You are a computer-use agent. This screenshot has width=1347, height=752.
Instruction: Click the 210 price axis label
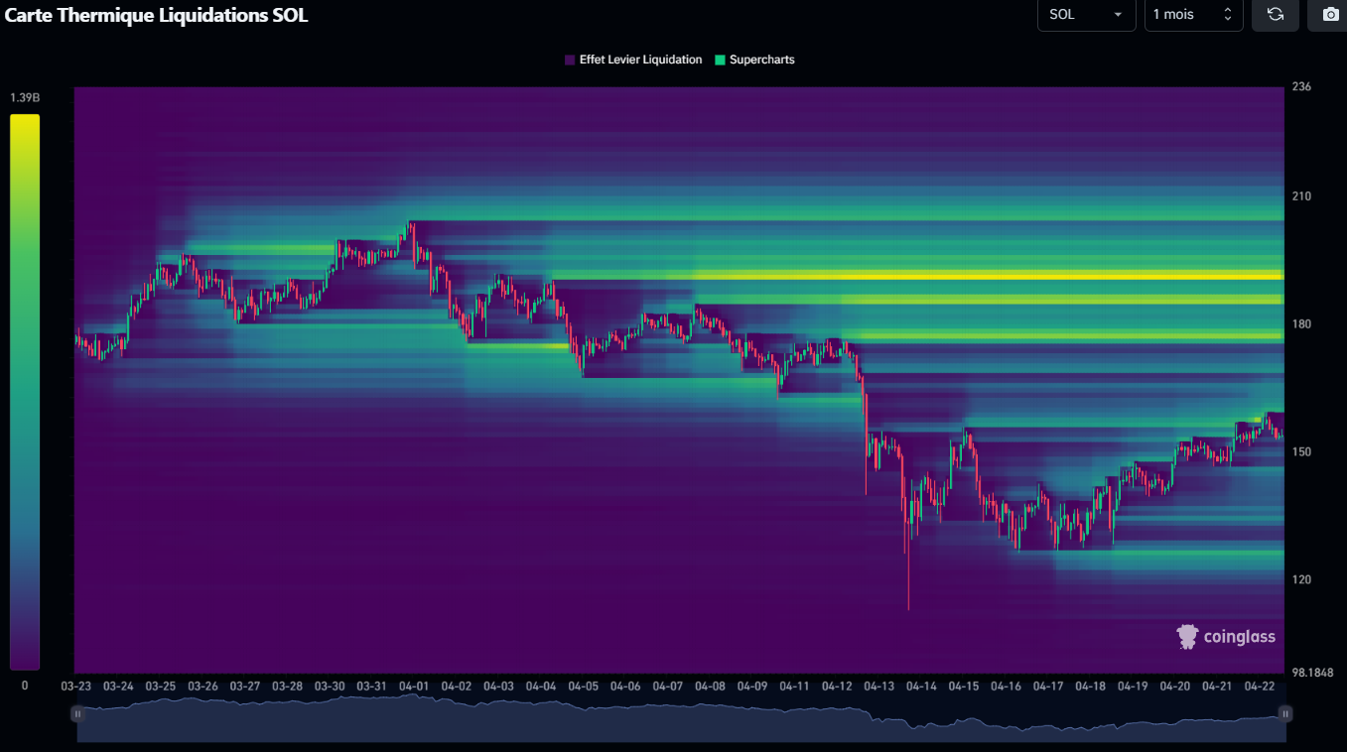1301,196
